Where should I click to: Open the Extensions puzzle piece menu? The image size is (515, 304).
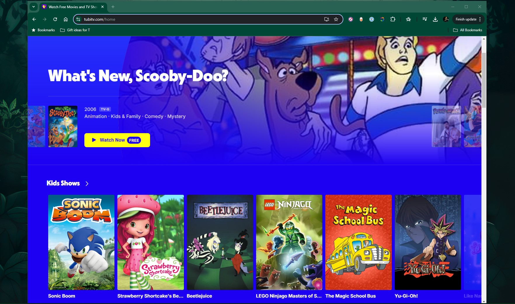point(393,19)
